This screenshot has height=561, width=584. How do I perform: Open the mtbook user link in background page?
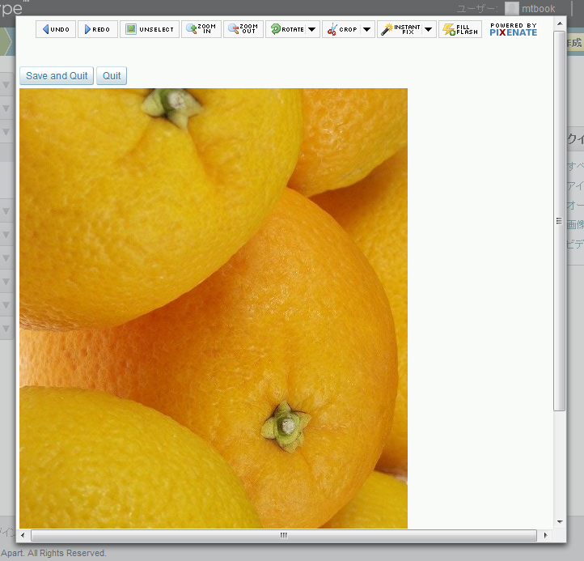point(538,9)
